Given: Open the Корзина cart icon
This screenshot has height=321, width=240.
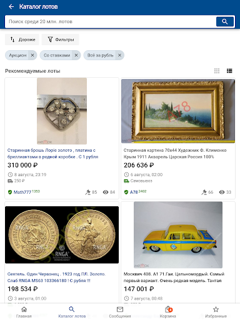Looking at the screenshot, I should click(x=168, y=309).
